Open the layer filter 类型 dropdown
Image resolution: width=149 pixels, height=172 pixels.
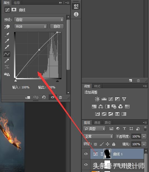tap(94, 129)
